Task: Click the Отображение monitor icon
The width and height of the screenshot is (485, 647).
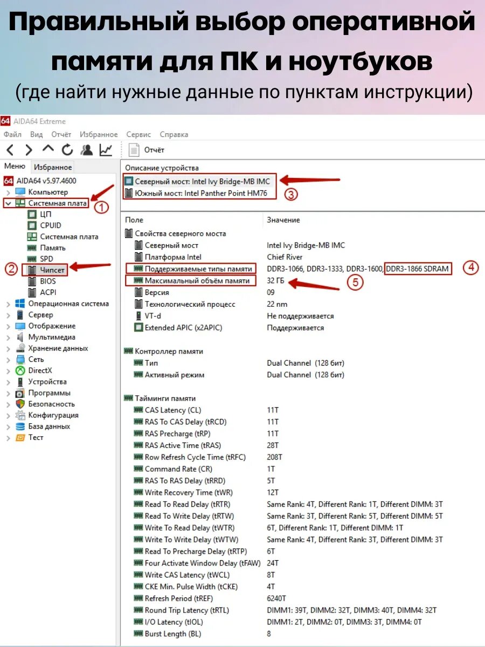Action: 20,326
